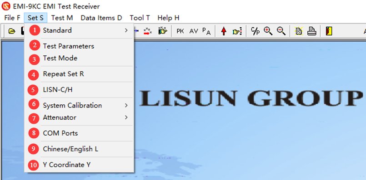The width and height of the screenshot is (366, 180).
Task: Click the C/P toolbar icon
Action: tap(255, 31)
